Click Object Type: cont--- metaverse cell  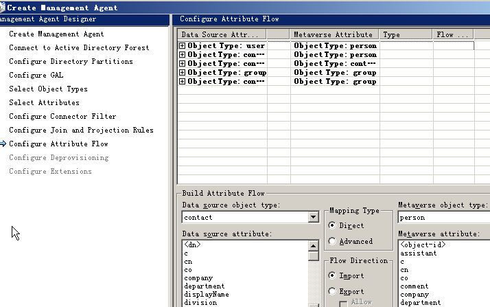(335, 64)
